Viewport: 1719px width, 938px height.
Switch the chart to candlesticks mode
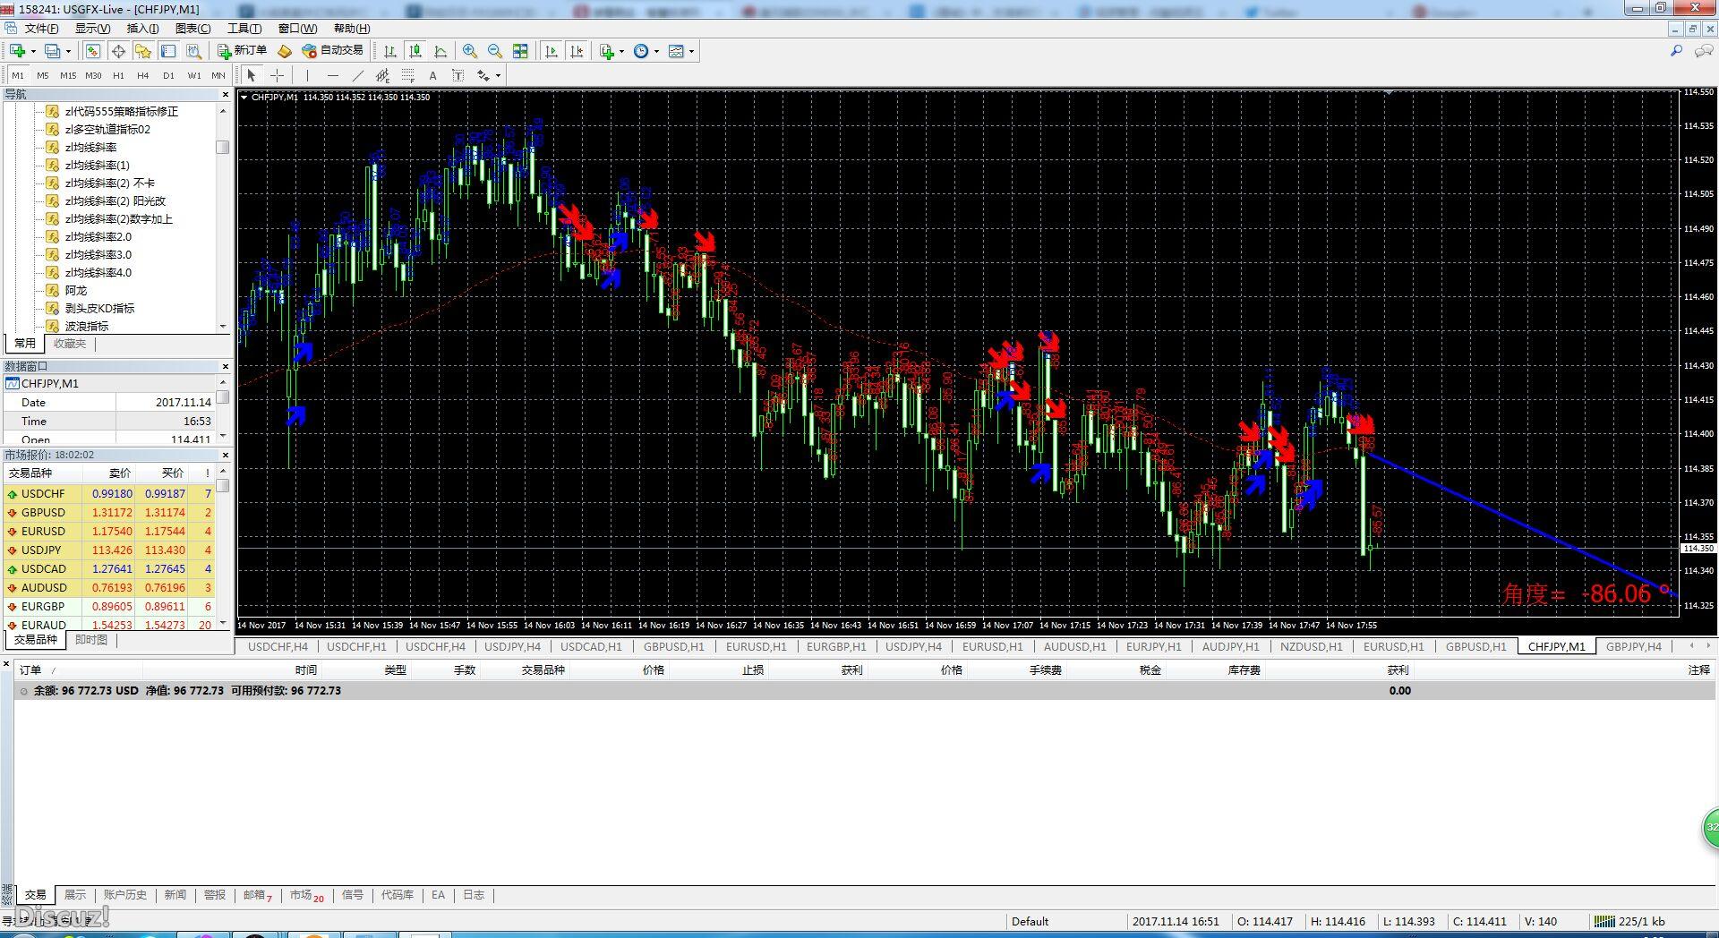415,51
